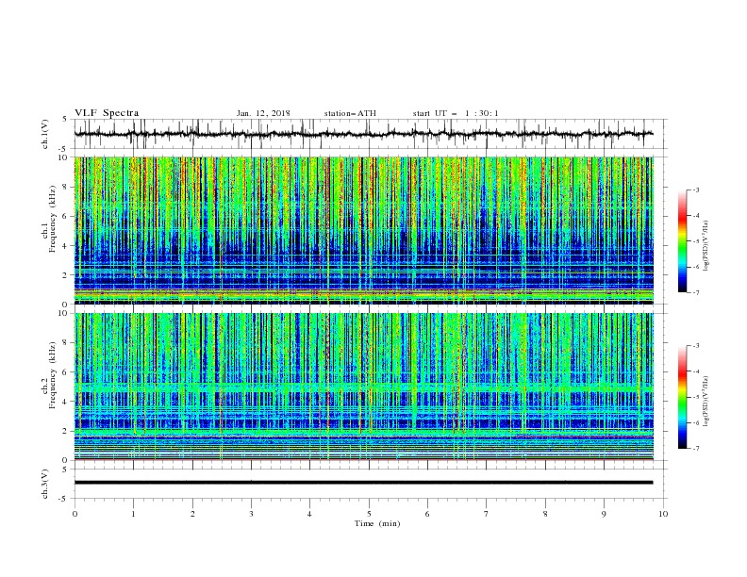This screenshot has width=747, height=577.
Task: Click the "ch.3(V)" axis label
Action: tap(45, 484)
